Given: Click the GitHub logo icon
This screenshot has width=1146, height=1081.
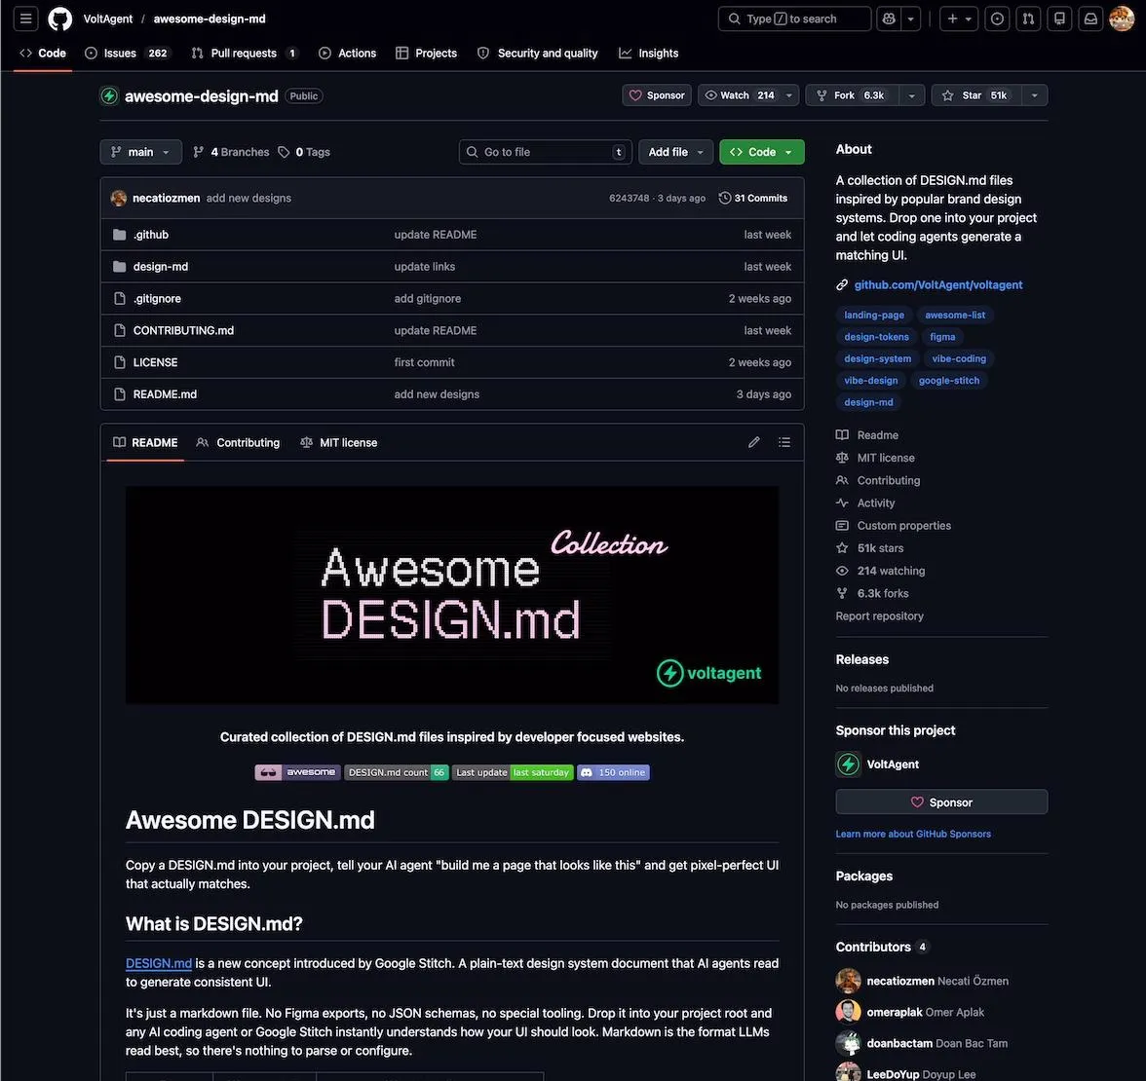Looking at the screenshot, I should 59,18.
